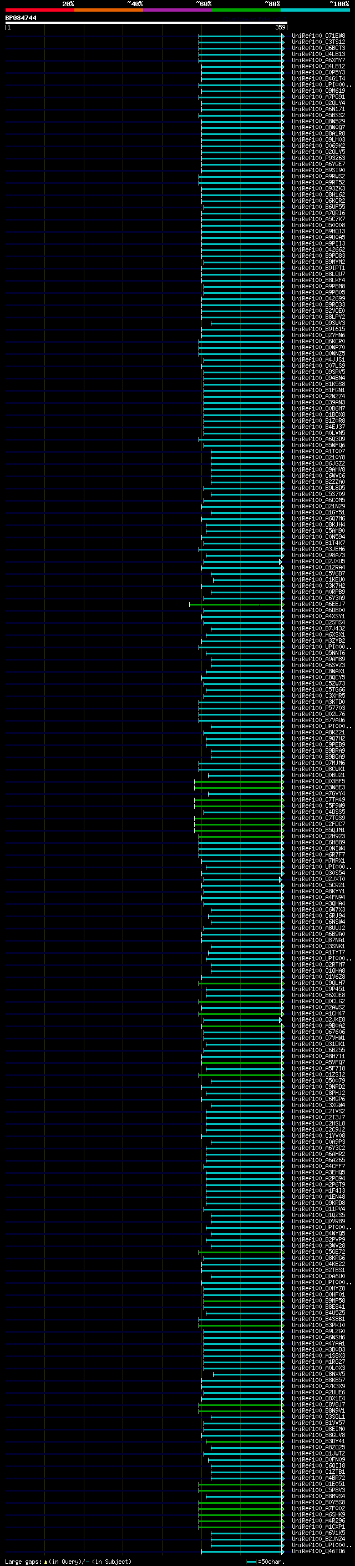Click the hit label UniRef100_A6YGE7
Viewport: 355px width, 1566px height.
click(318, 164)
